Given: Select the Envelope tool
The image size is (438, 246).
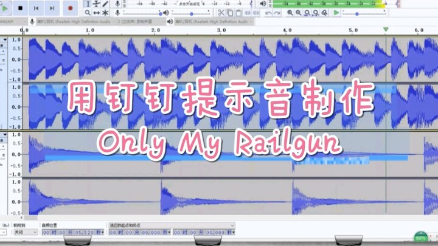Looking at the screenshot, I should [x=96, y=4].
